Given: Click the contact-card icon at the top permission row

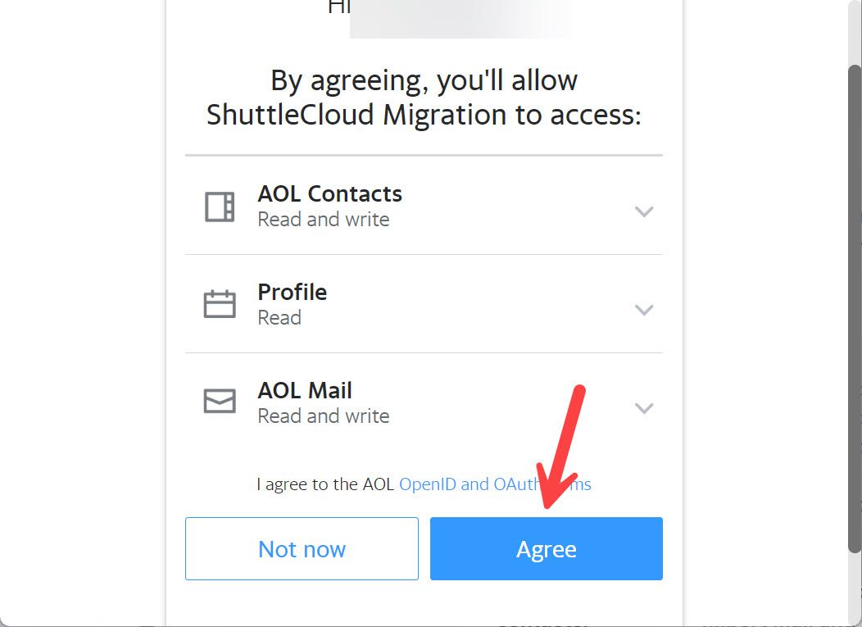Looking at the screenshot, I should (x=219, y=205).
